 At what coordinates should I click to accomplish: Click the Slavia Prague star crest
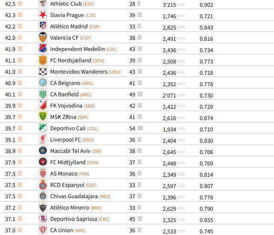point(43,15)
